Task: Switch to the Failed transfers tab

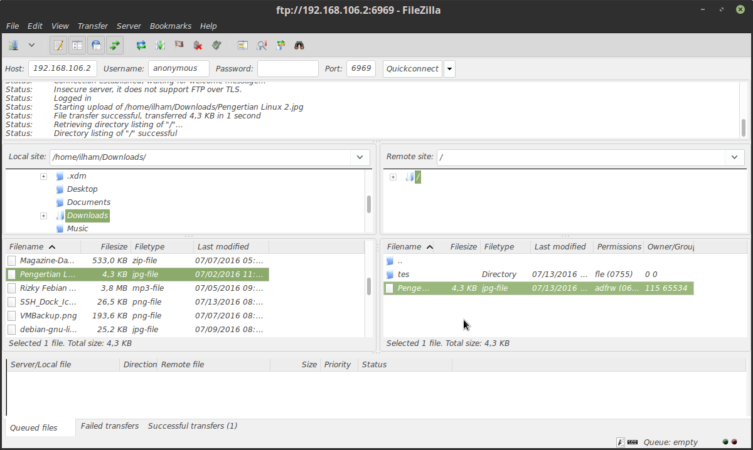Action: tap(110, 426)
